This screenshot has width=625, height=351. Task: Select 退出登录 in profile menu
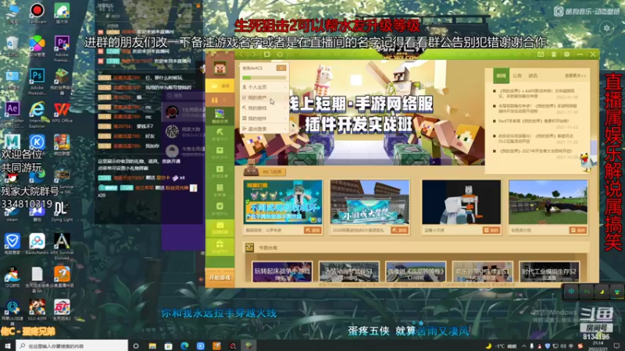pyautogui.click(x=264, y=129)
